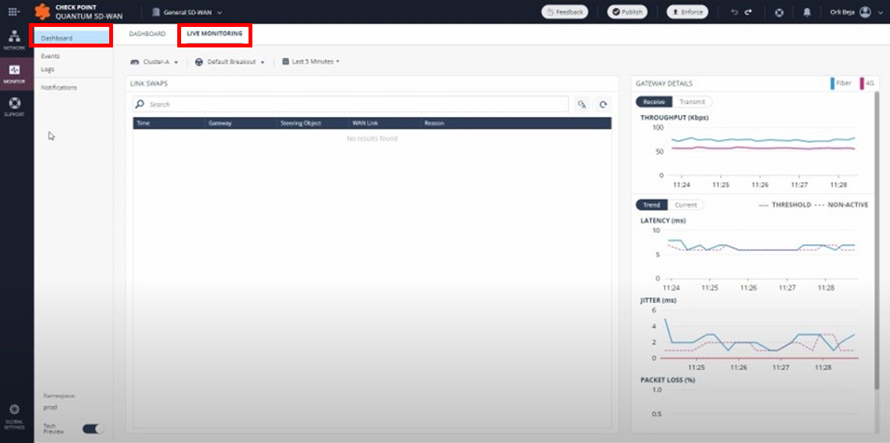
Task: Click the undo arrow icon
Action: coord(735,12)
